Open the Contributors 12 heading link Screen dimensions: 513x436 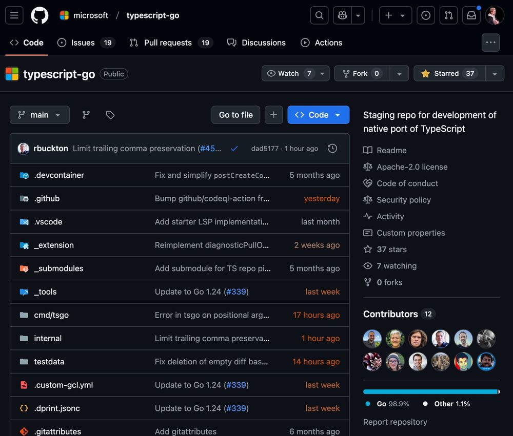tap(399, 314)
